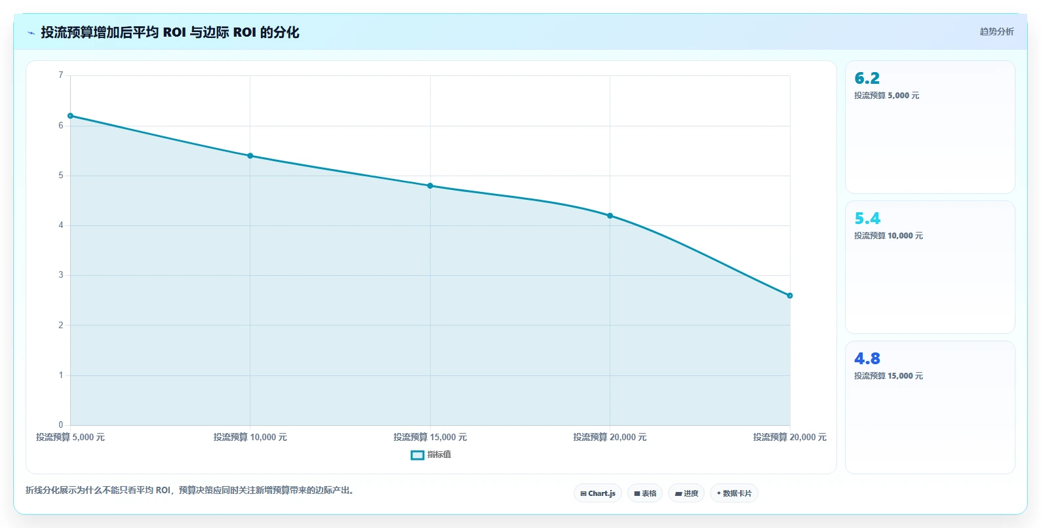Viewport: 1041px width, 528px height.
Task: Open the 6.2 data card
Action: click(930, 127)
